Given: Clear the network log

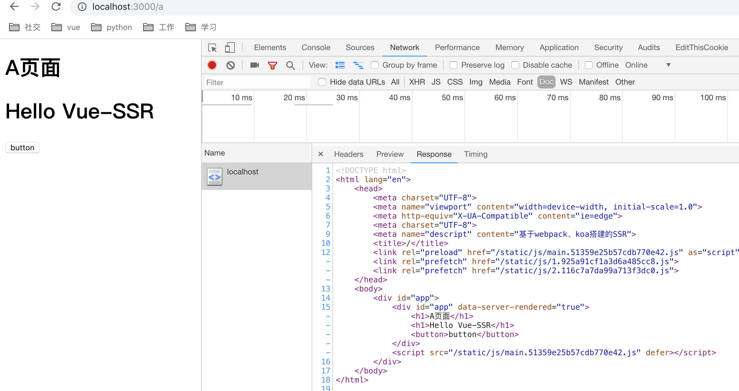Looking at the screenshot, I should 231,65.
